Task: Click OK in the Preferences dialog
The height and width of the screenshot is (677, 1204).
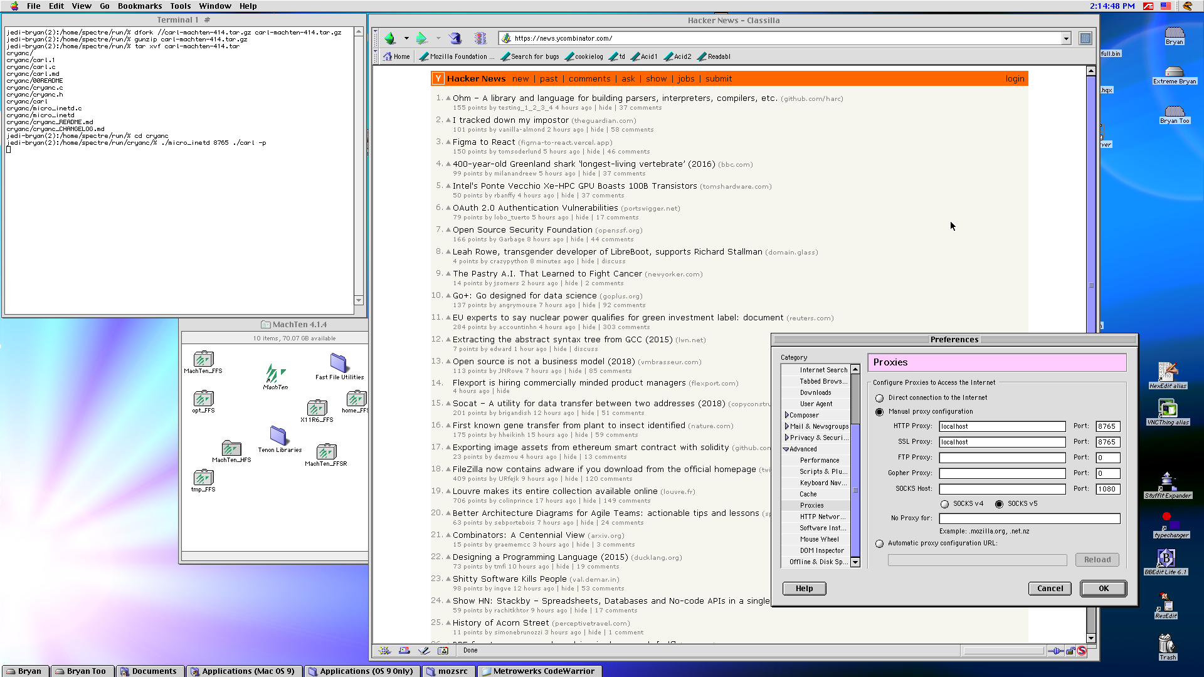Action: (x=1103, y=589)
